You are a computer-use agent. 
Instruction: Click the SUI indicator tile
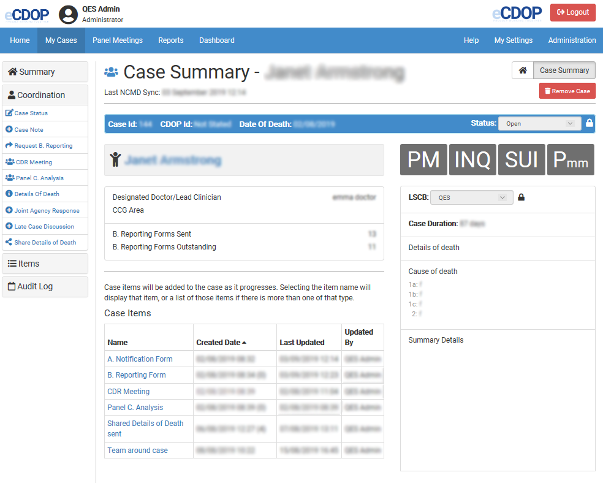(521, 160)
